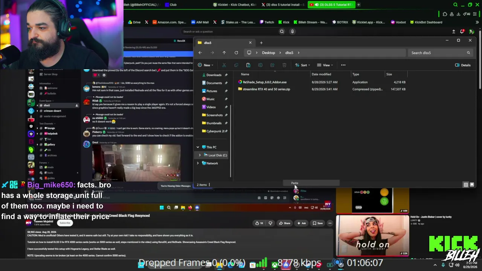Click the search magnifier in the Explorer search box

tap(468, 53)
